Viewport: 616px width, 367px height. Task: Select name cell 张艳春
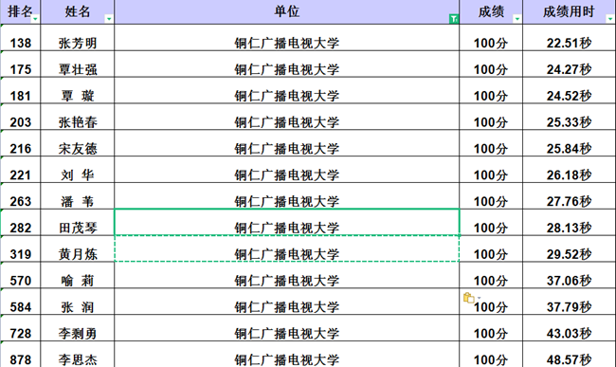(x=78, y=117)
